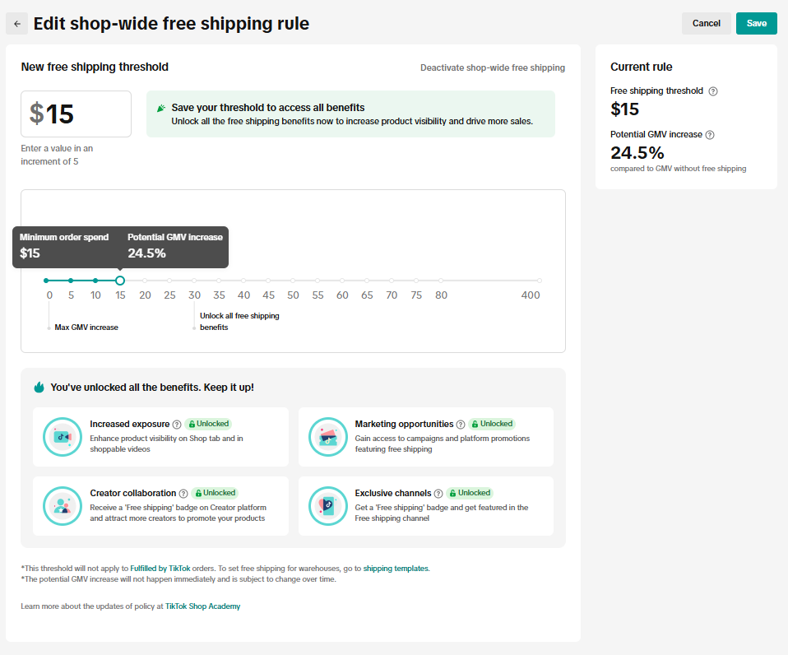This screenshot has width=788, height=655.
Task: Click the Increased exposure video icon
Action: (x=63, y=437)
